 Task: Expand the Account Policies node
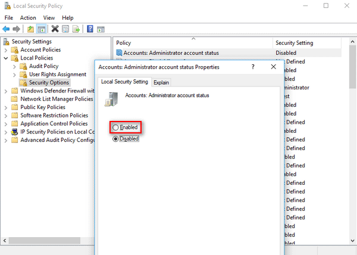pyautogui.click(x=6, y=50)
